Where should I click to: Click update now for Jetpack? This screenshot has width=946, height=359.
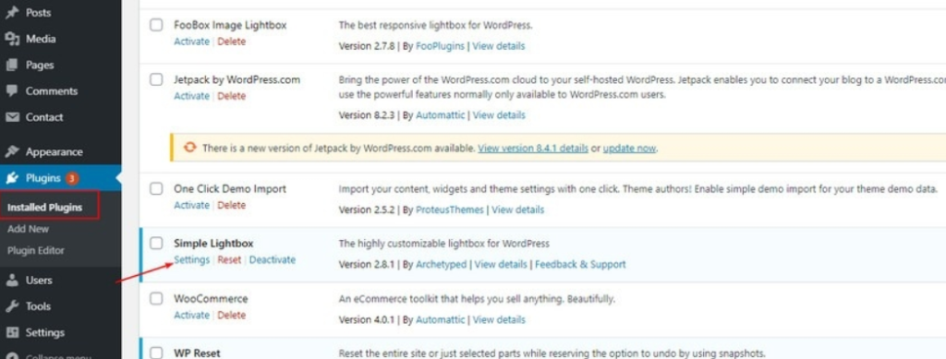click(629, 149)
